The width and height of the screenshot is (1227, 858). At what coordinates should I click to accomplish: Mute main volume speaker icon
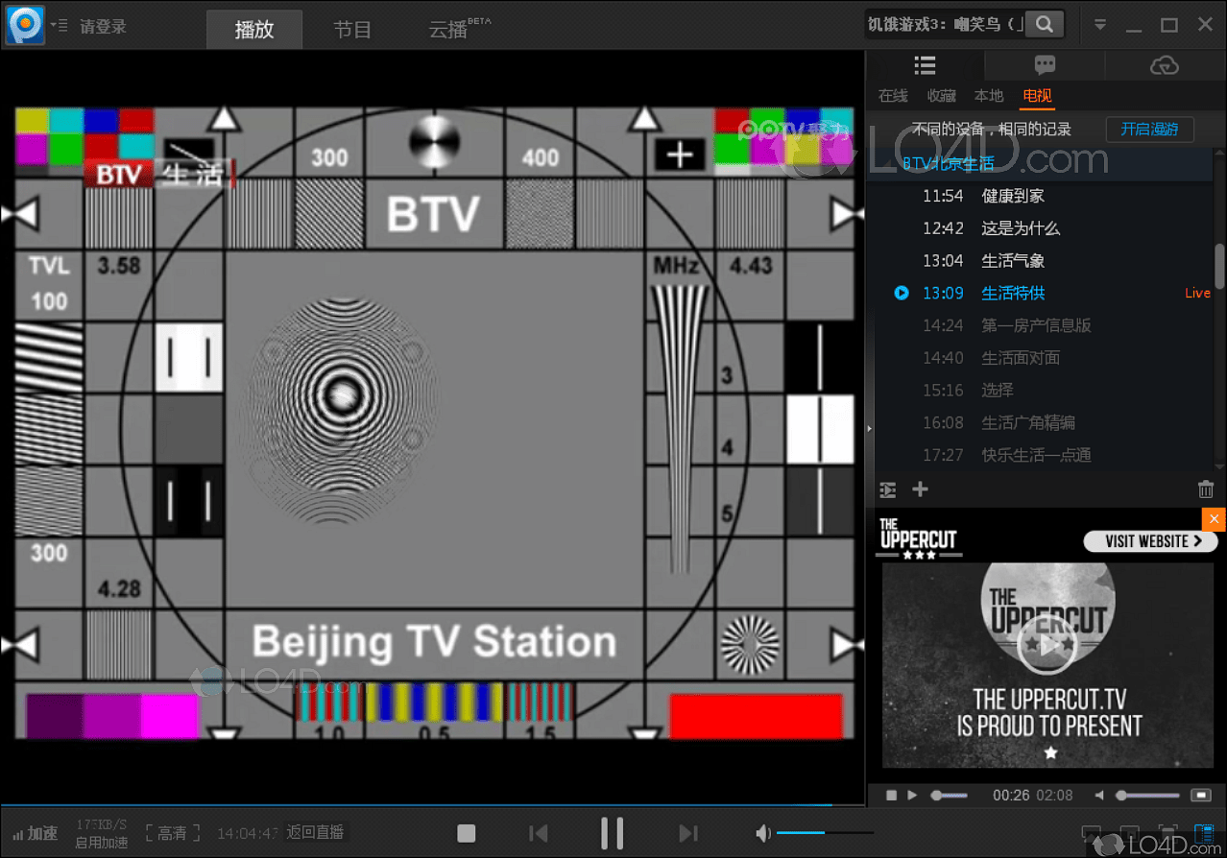(763, 833)
